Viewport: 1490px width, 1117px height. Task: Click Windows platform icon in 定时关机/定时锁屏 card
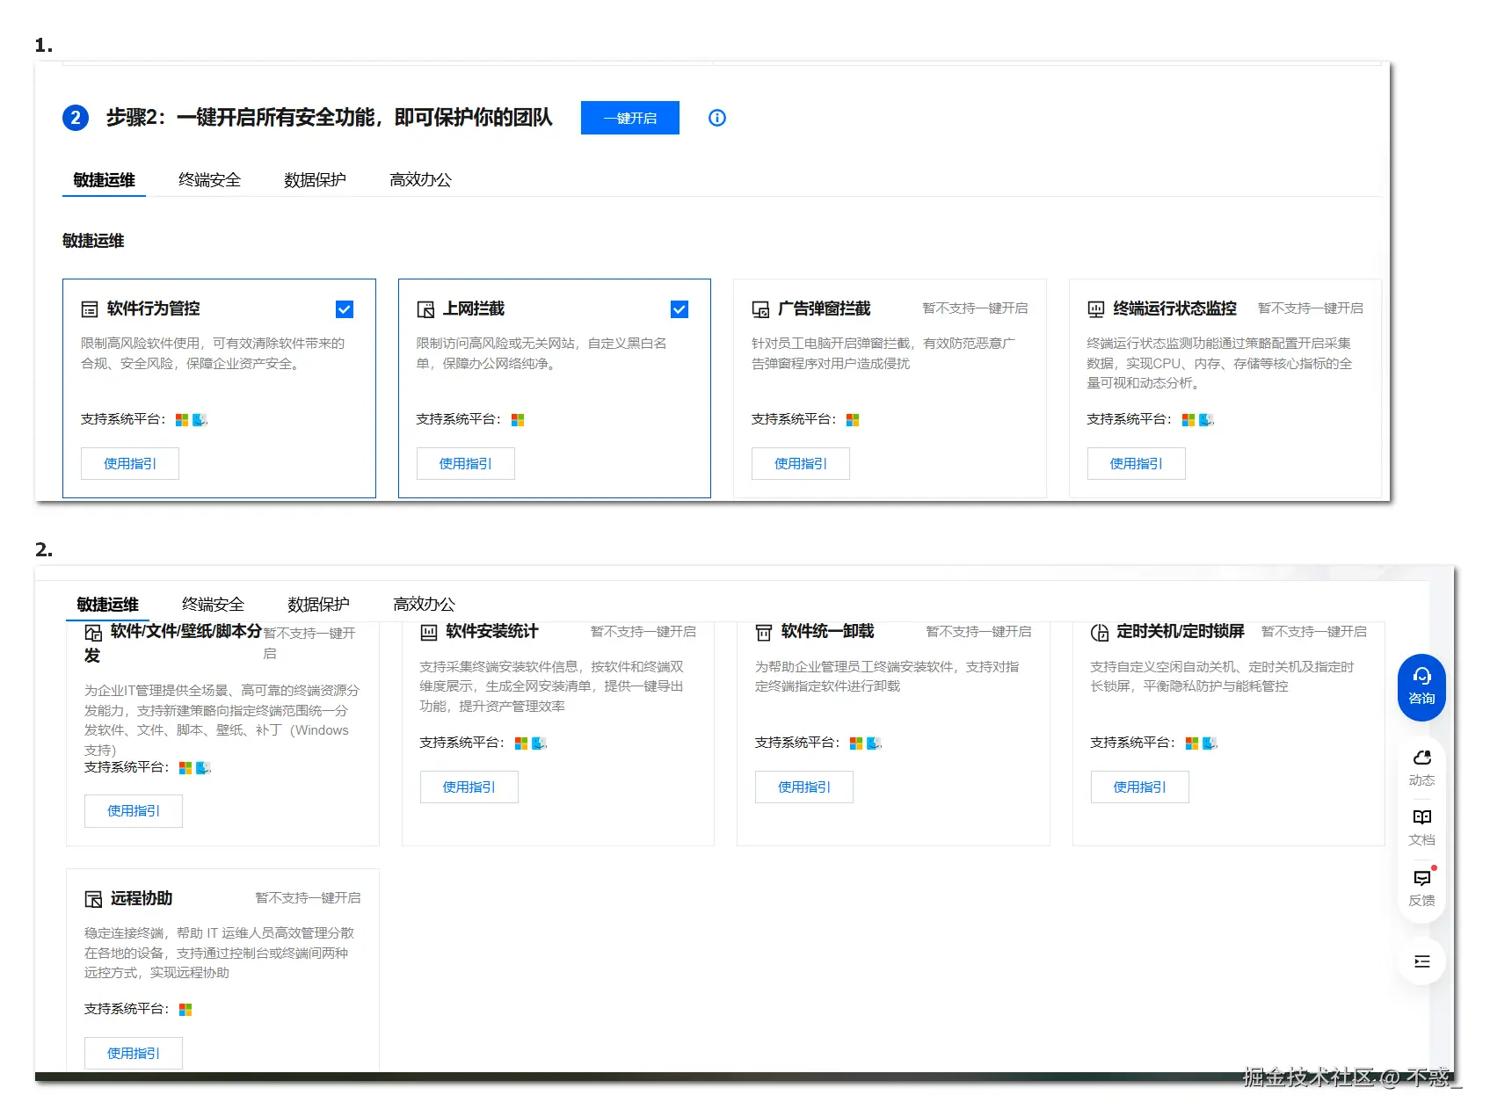point(1192,743)
